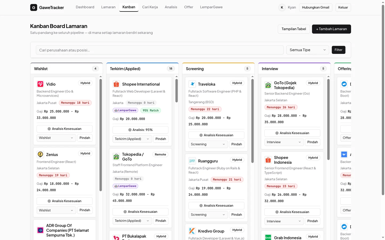Open the Zenius card status dropdown
This screenshot has height=240, width=385.
(56, 210)
